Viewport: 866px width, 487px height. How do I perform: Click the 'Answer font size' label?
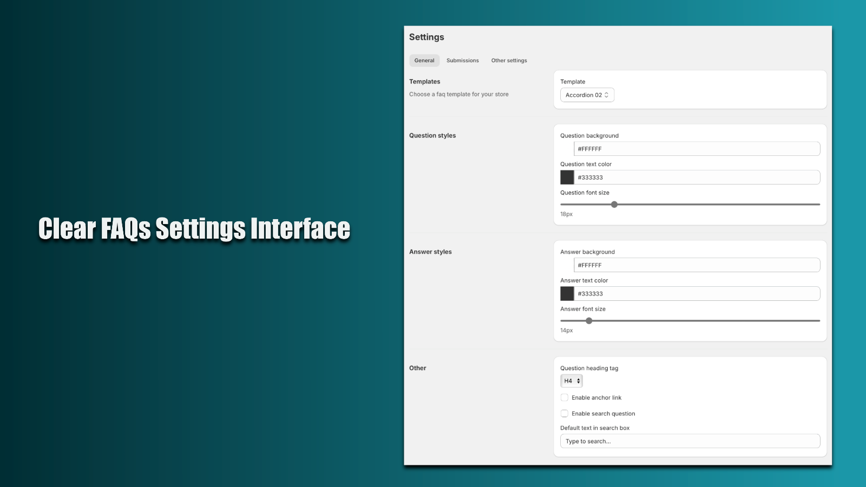(583, 309)
